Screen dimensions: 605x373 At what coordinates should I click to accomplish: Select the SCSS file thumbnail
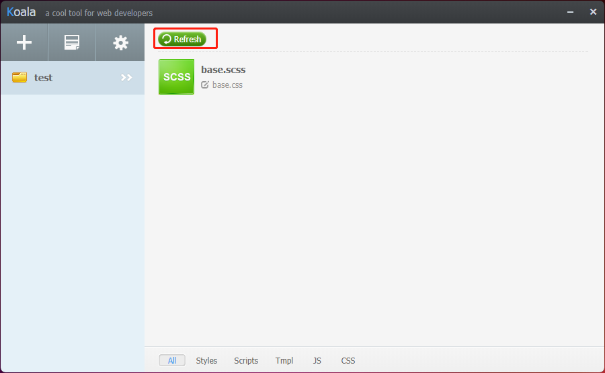click(176, 76)
